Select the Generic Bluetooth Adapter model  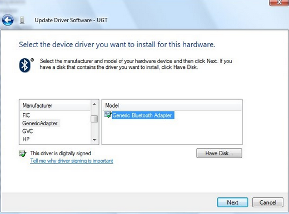tap(143, 115)
